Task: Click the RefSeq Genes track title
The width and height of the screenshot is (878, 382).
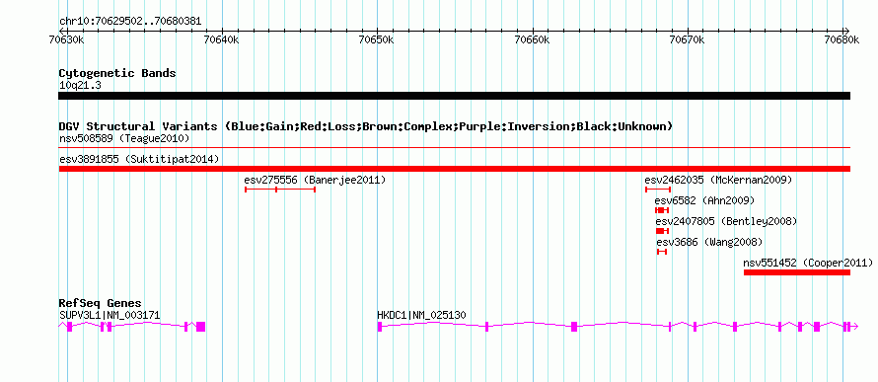Action: point(101,304)
